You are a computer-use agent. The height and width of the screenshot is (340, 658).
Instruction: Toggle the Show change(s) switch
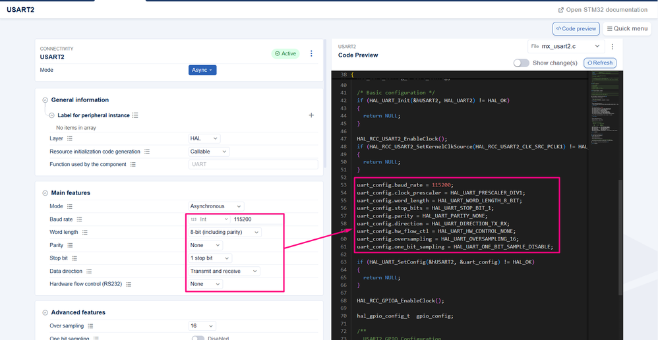[522, 63]
